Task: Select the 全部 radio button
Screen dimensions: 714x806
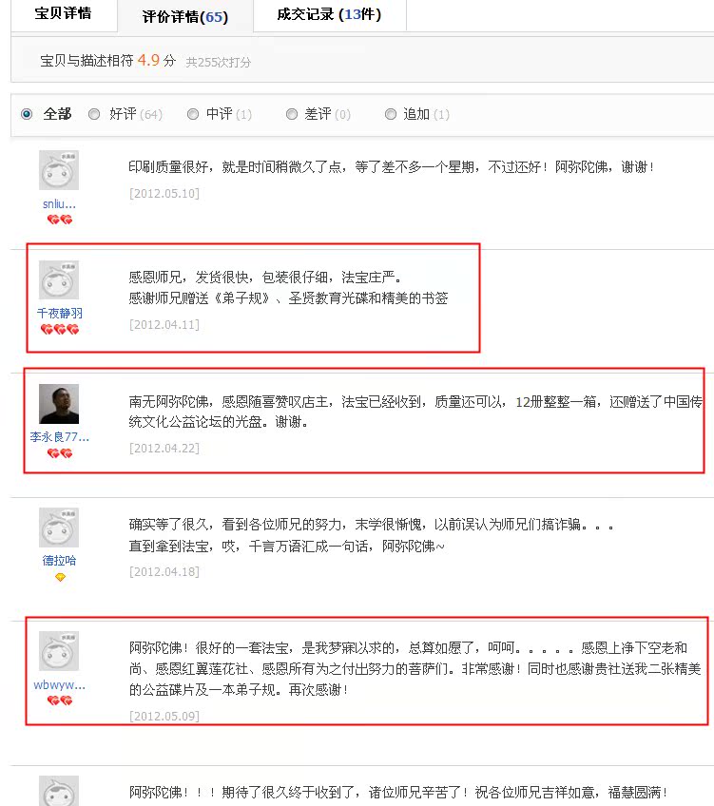Action: pyautogui.click(x=27, y=114)
